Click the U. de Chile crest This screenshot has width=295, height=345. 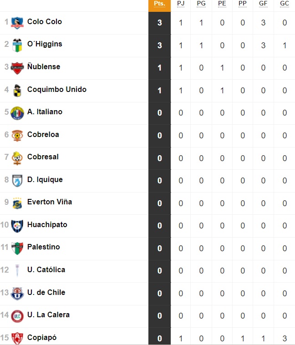[17, 293]
